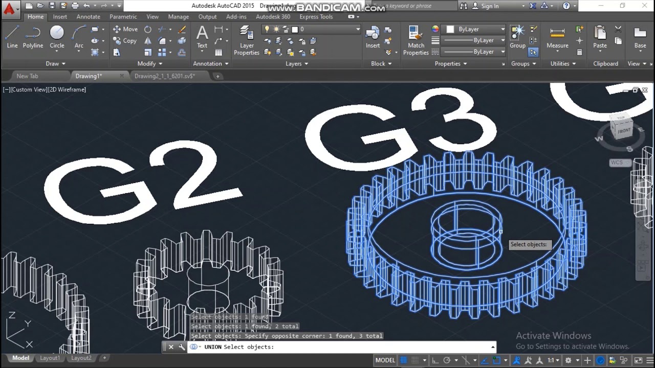655x368 pixels.
Task: Expand the Layers panel dropdown
Action: point(297,64)
